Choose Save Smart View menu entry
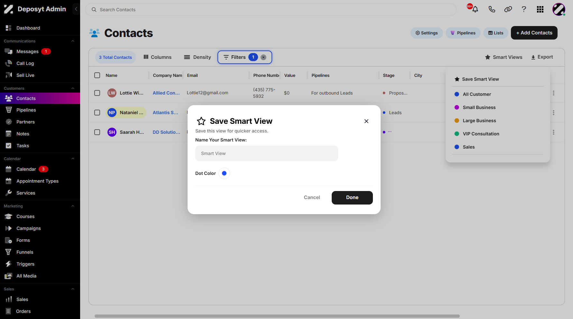The width and height of the screenshot is (573, 319). click(x=477, y=79)
